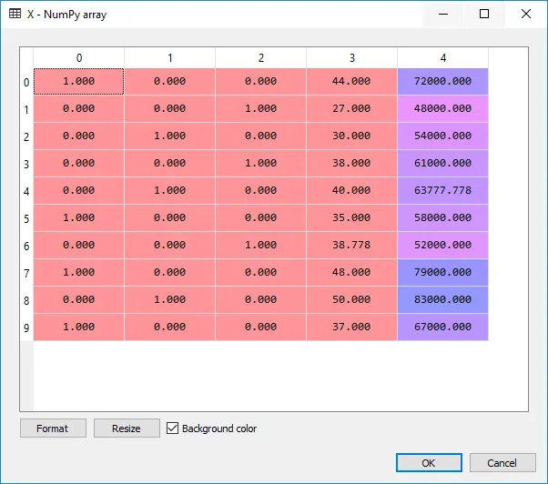Viewport: 548px width, 484px height.
Task: Click the selected 1.000 cell in row 0
Action: click(78, 81)
